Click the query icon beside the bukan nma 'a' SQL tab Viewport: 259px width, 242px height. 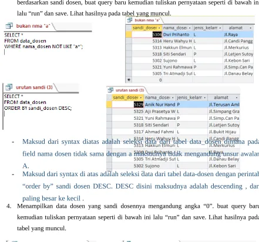pyautogui.click(x=9, y=26)
